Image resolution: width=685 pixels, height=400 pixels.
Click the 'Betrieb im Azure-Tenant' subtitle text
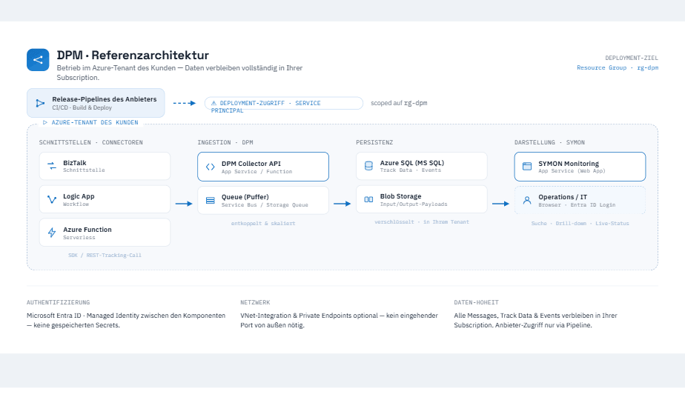(x=179, y=73)
